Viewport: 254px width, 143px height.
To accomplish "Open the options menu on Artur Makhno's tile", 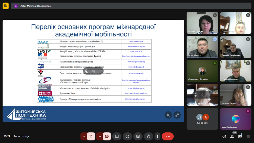I will (215, 39).
